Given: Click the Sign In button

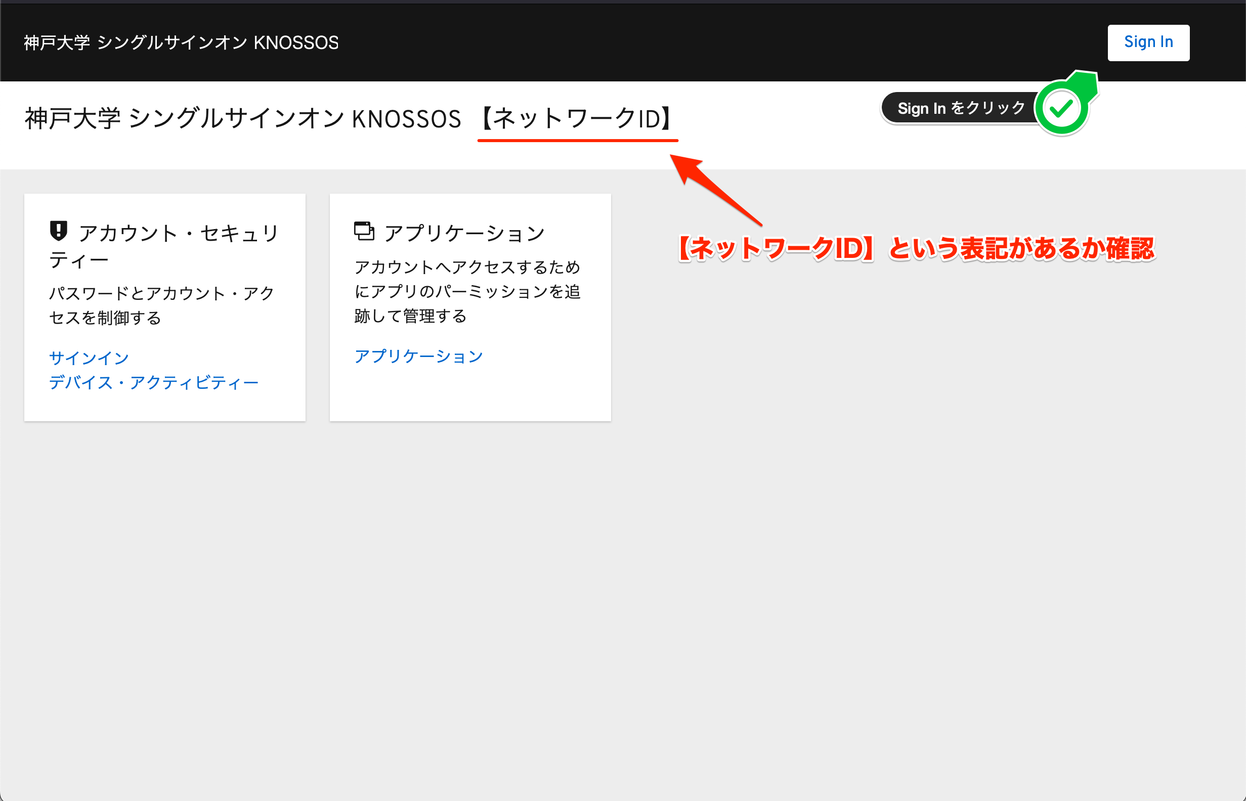Looking at the screenshot, I should pyautogui.click(x=1148, y=42).
